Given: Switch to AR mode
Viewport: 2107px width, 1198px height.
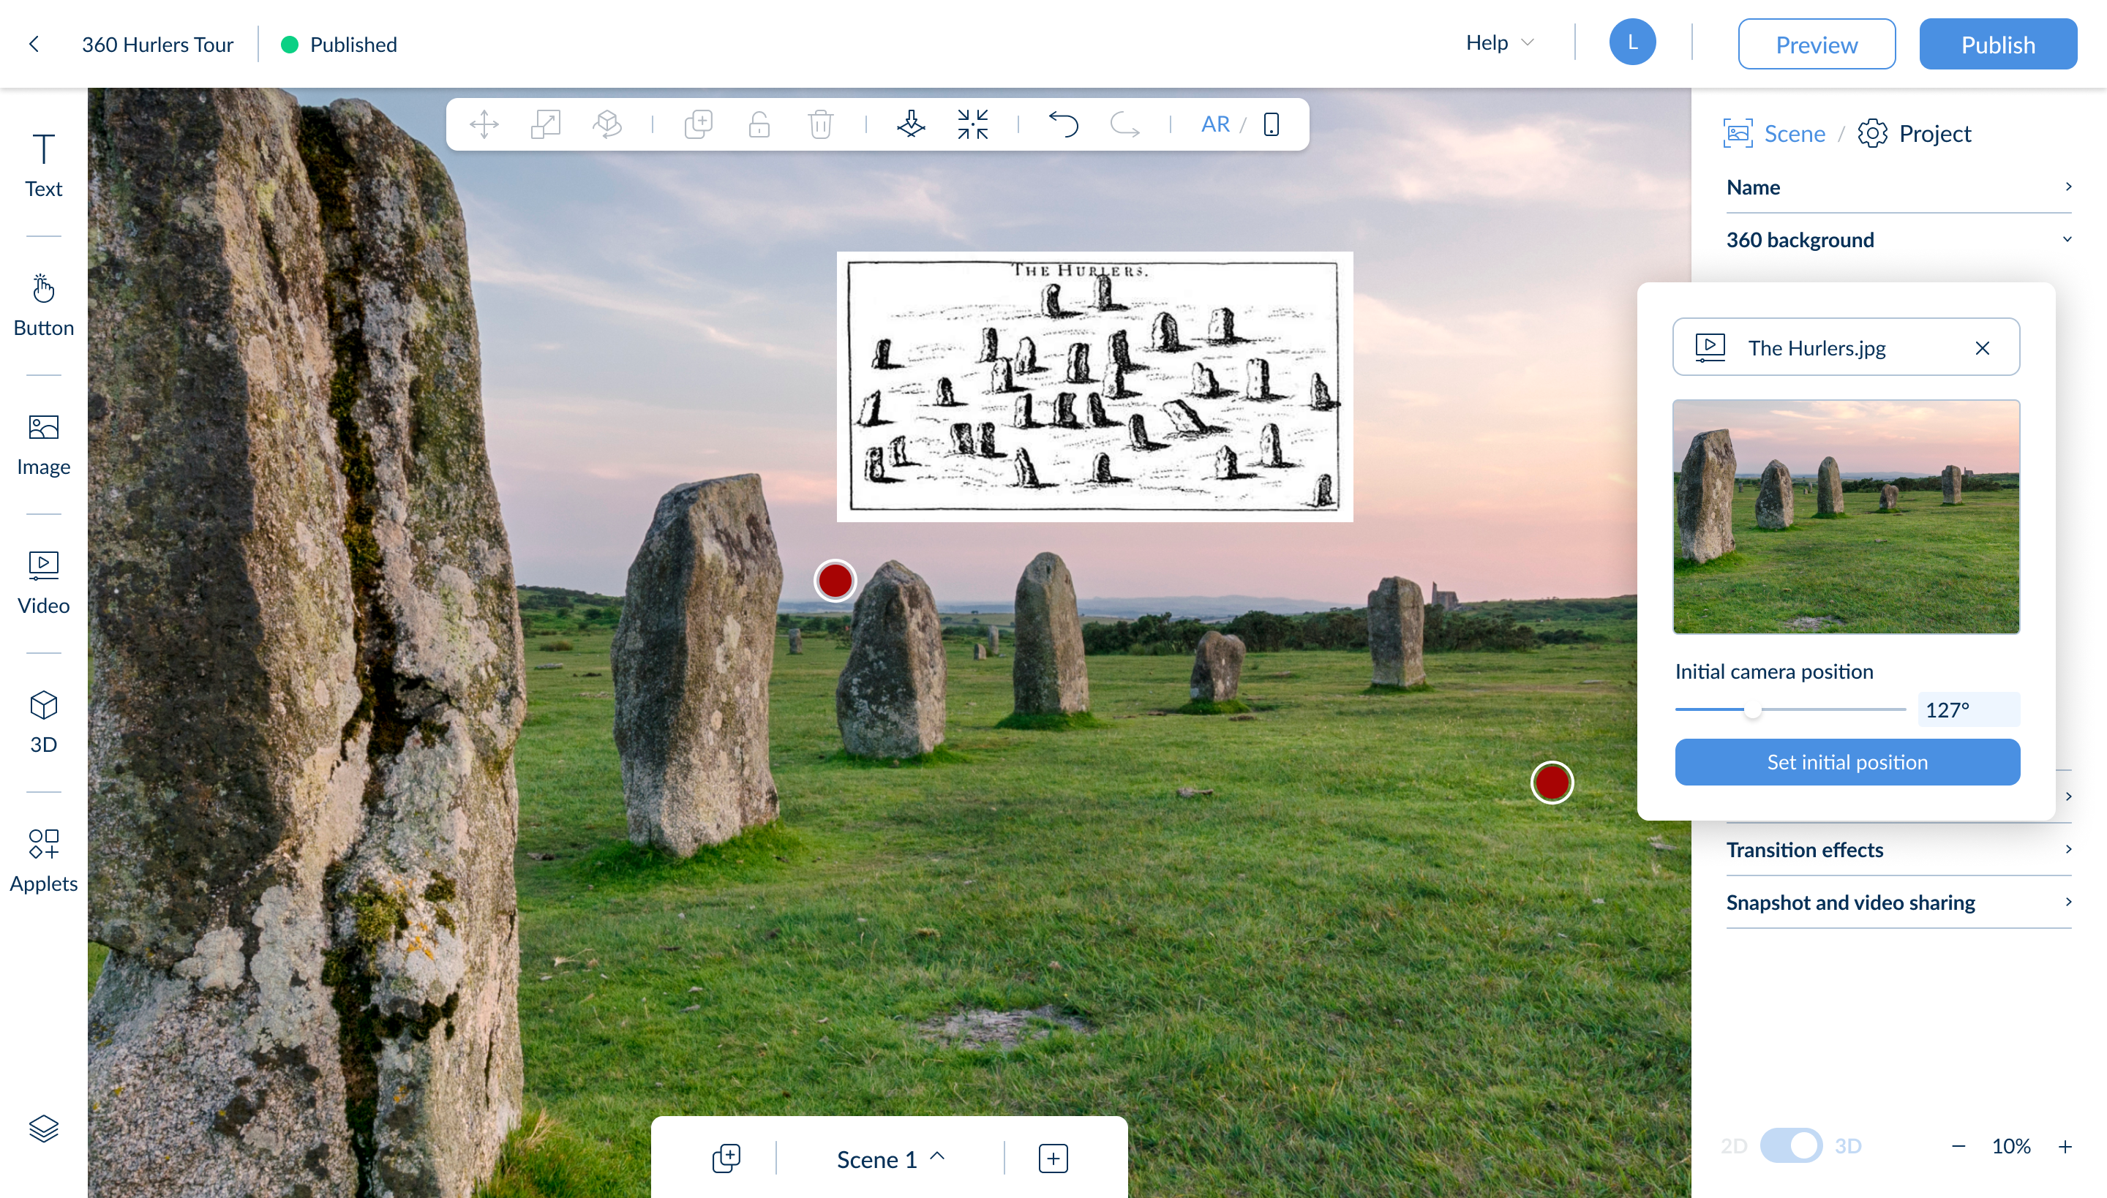Looking at the screenshot, I should pos(1214,124).
